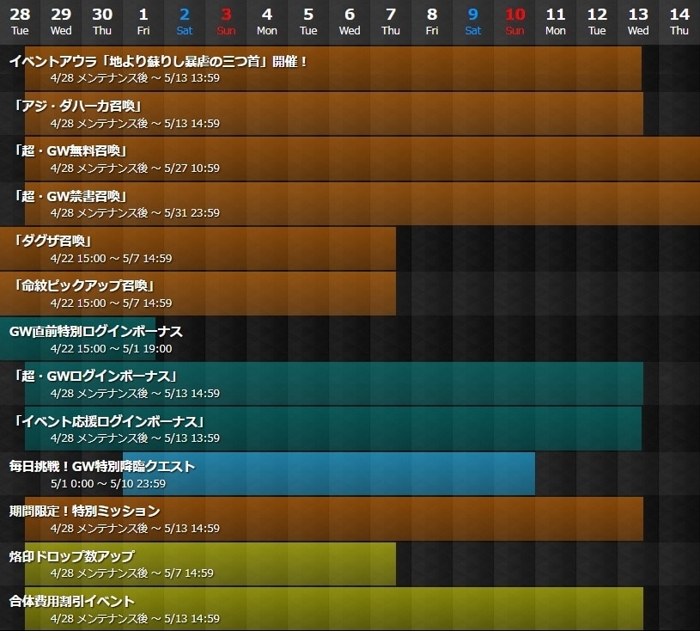700x631 pixels.
Task: Select the Sun 10 date header
Action: pos(514,21)
